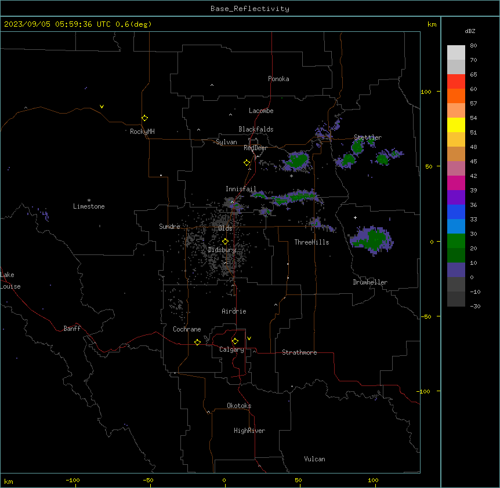
Task: Click the Strathmore label
Action: click(299, 352)
